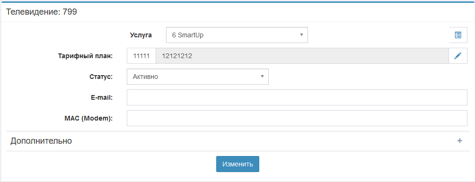Click the Телевидение: 799 panel title
The image size is (475, 182).
point(42,12)
